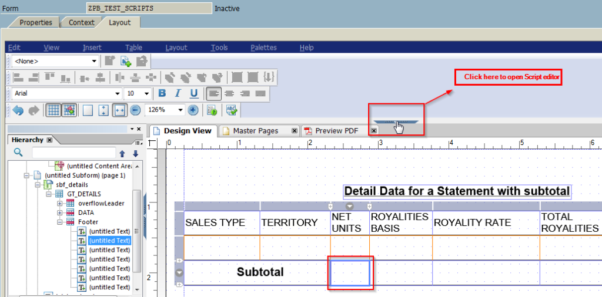Open the Table menu
602x297 pixels.
coord(133,48)
